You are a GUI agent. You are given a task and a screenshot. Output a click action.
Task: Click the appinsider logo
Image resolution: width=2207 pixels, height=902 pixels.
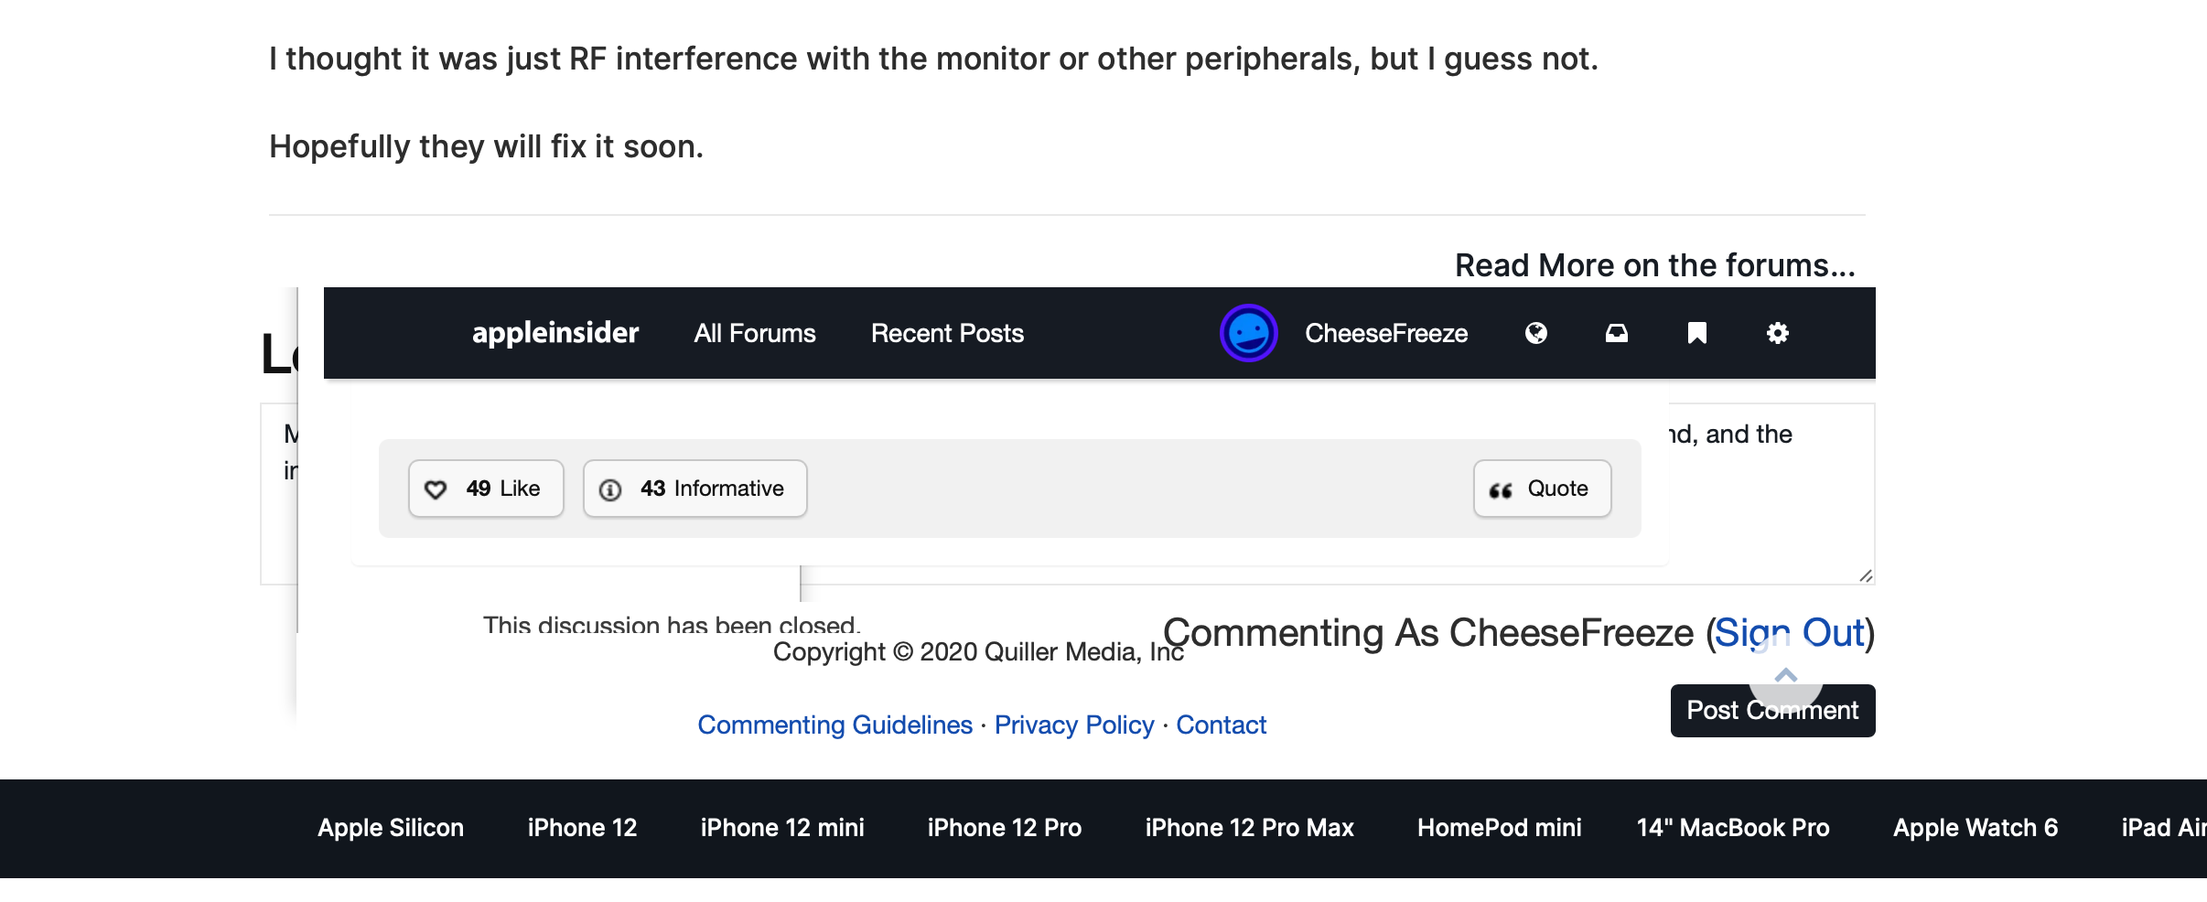pos(555,333)
